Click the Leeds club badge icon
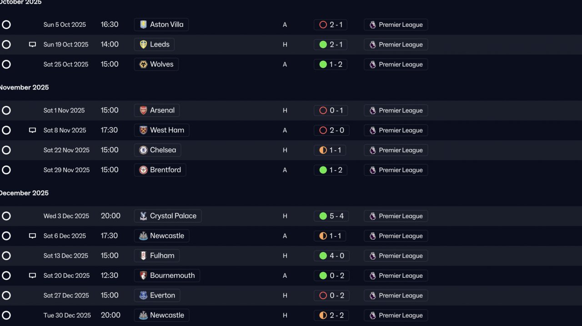The image size is (582, 326). point(143,45)
